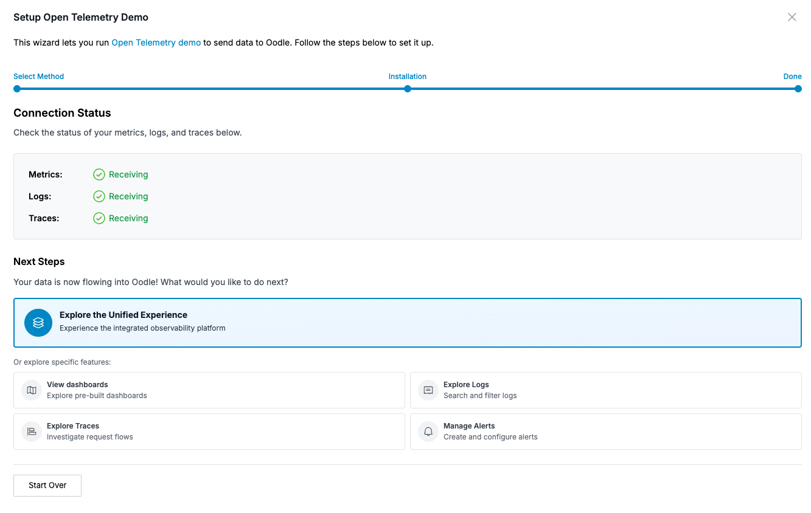
Task: Click the green checkmark next to Traces
Action: coord(99,218)
